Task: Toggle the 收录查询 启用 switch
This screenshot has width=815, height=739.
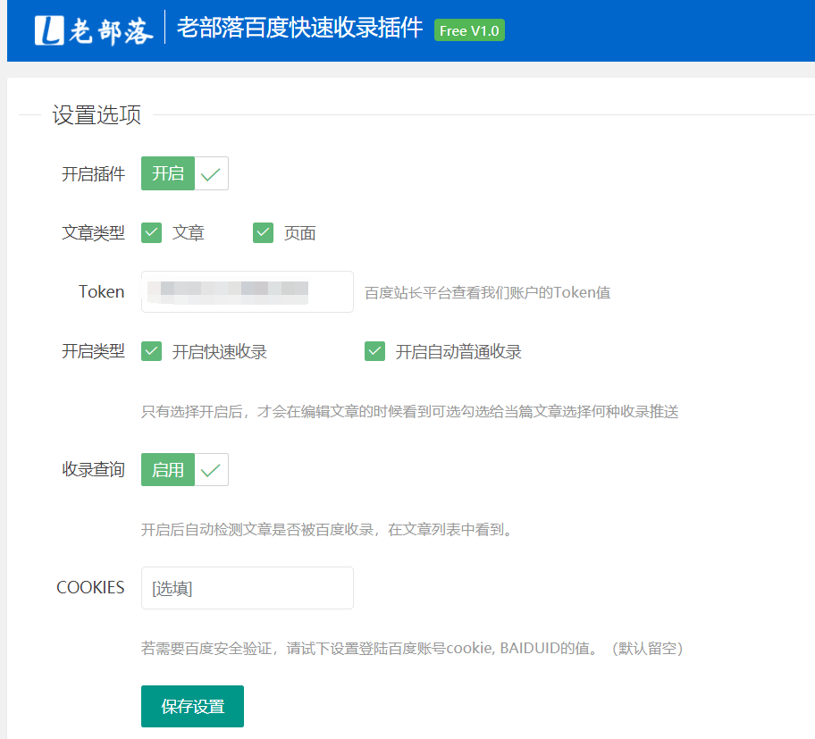Action: click(184, 470)
